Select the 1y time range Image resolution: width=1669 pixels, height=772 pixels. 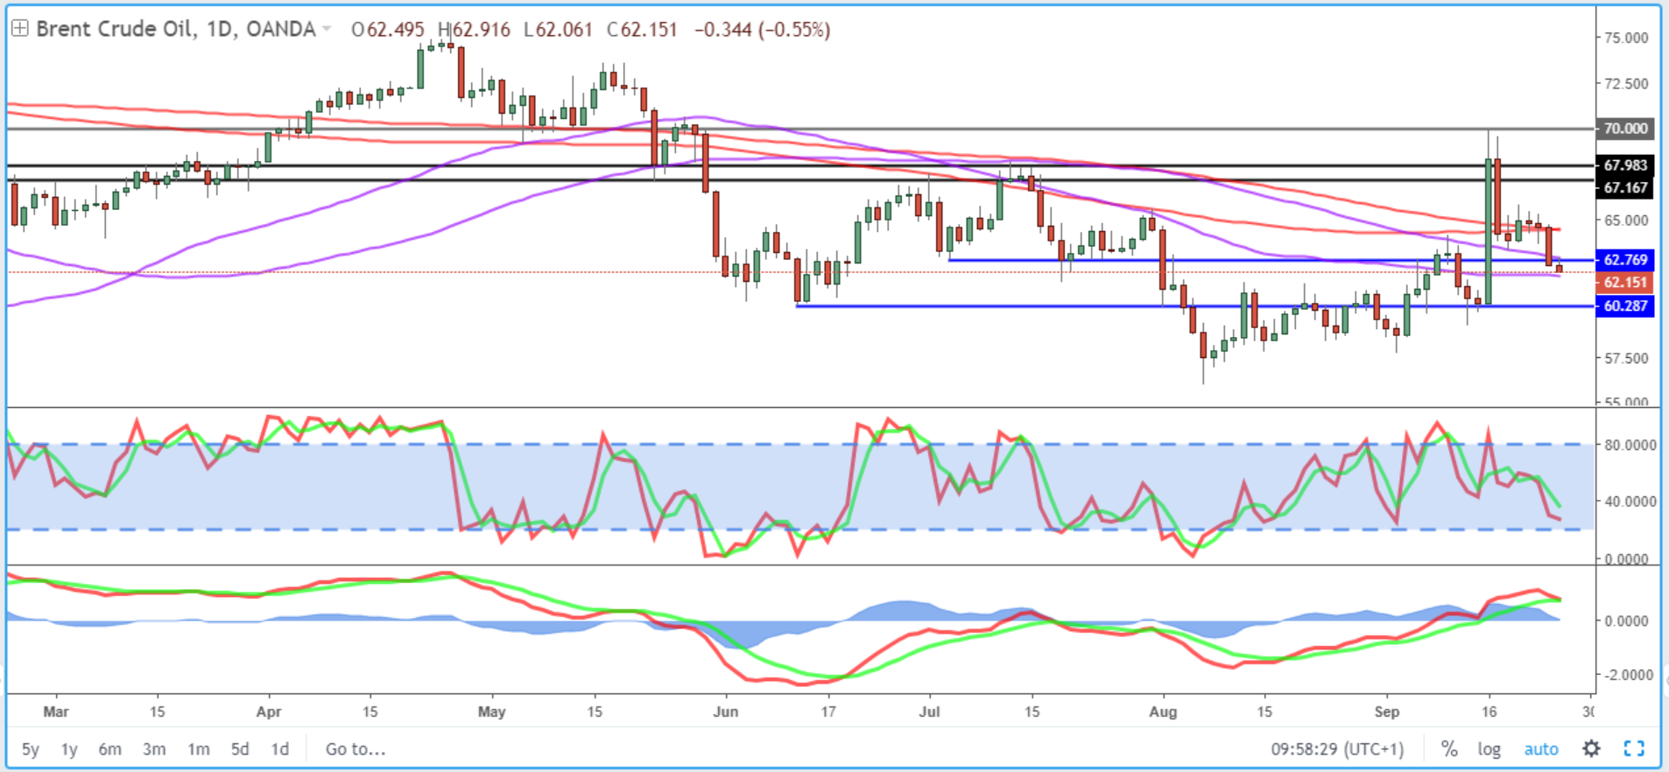pos(69,749)
